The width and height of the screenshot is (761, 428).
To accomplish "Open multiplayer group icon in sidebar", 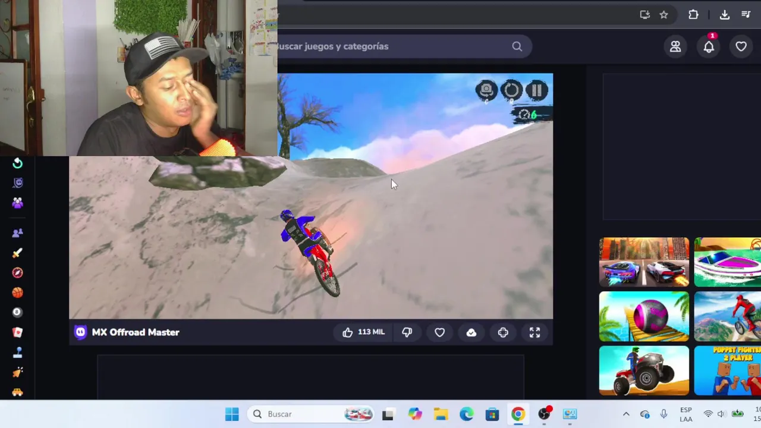I will tap(18, 203).
